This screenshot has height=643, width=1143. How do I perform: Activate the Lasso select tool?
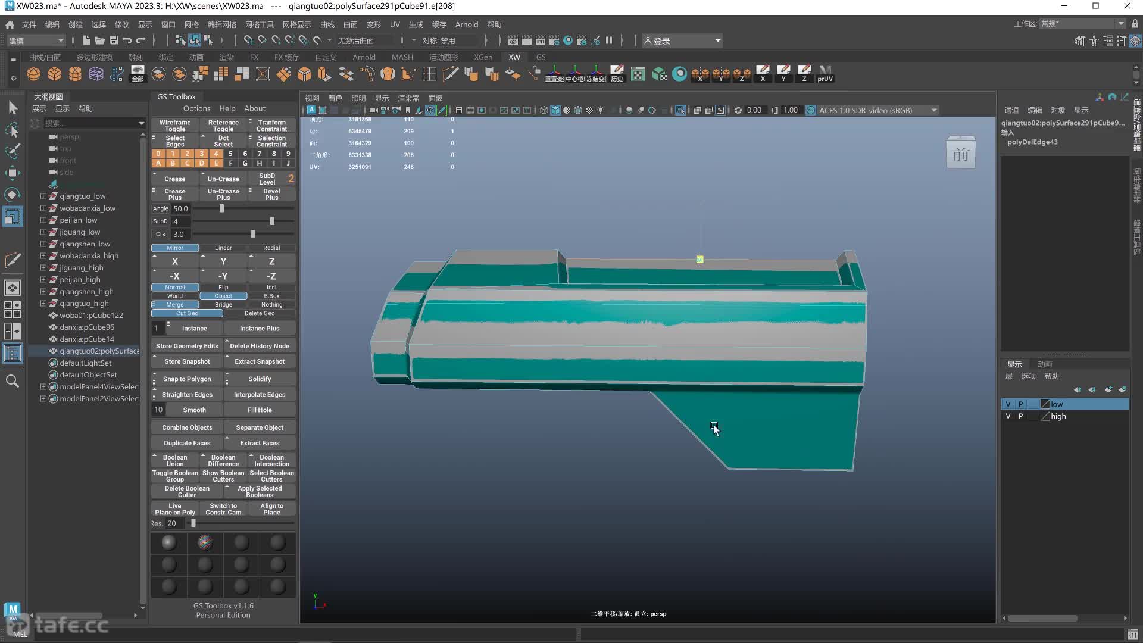coord(13,130)
